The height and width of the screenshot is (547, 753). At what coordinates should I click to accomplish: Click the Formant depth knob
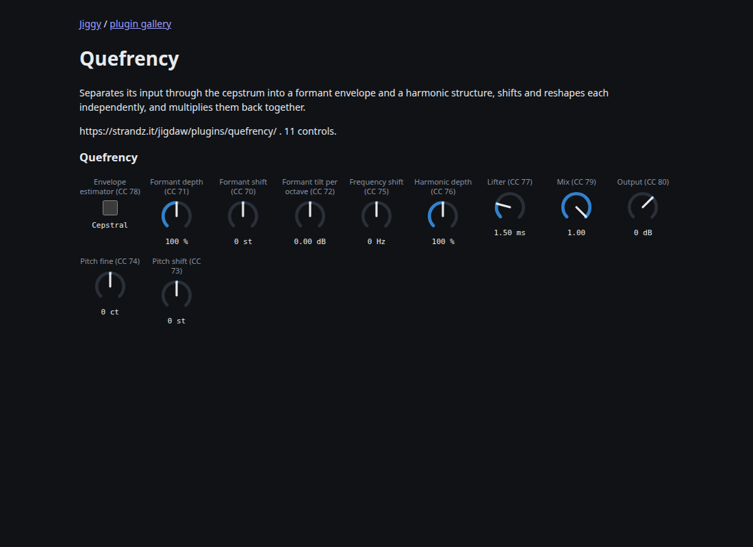(x=177, y=215)
